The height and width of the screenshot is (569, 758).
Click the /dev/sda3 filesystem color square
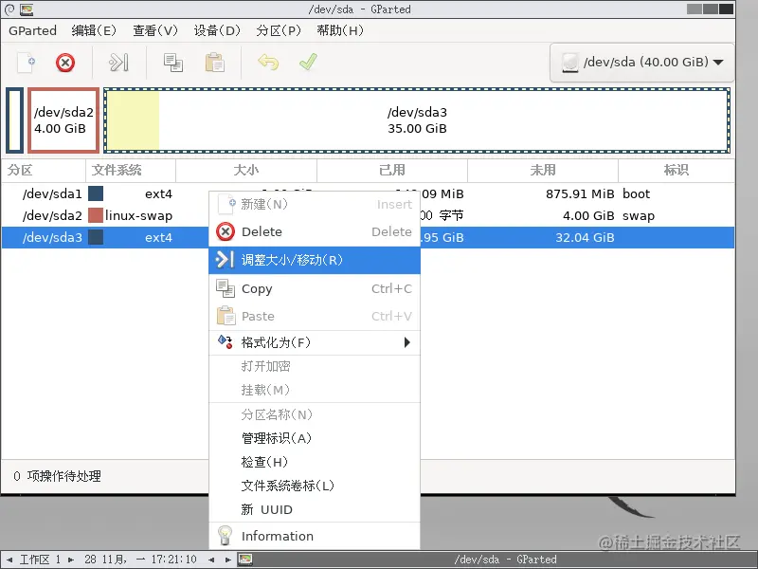point(96,237)
